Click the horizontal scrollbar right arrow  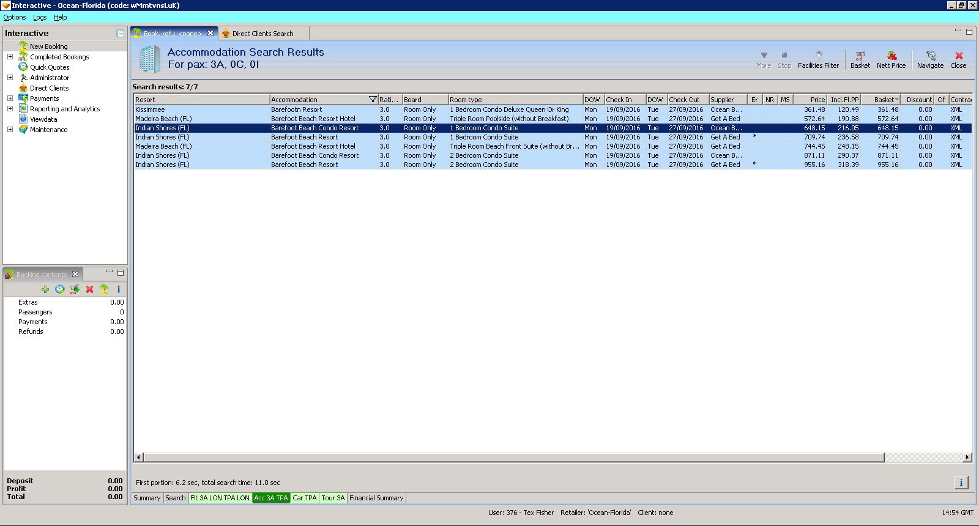click(x=967, y=457)
